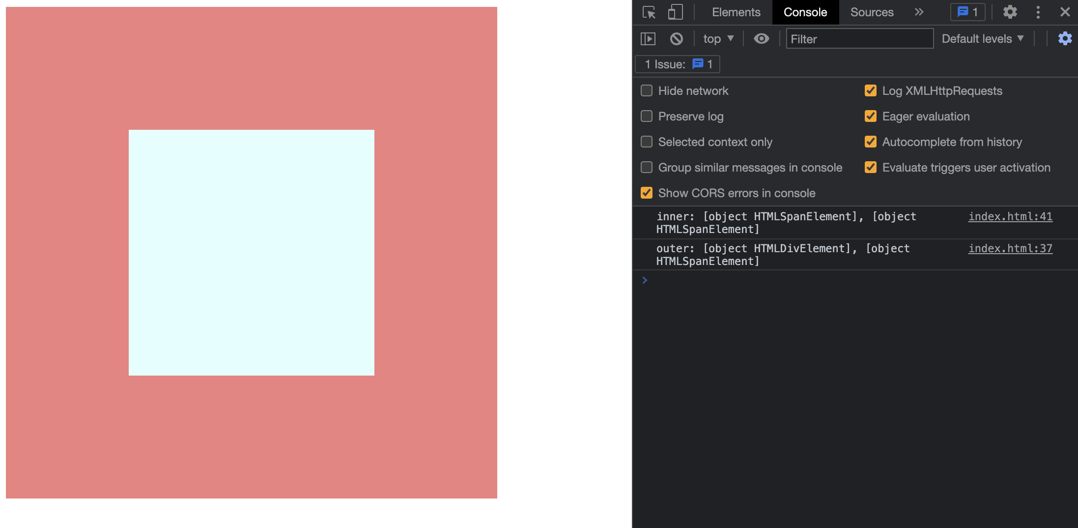Switch to the Elements tab
Viewport: 1078px width, 528px height.
click(736, 12)
